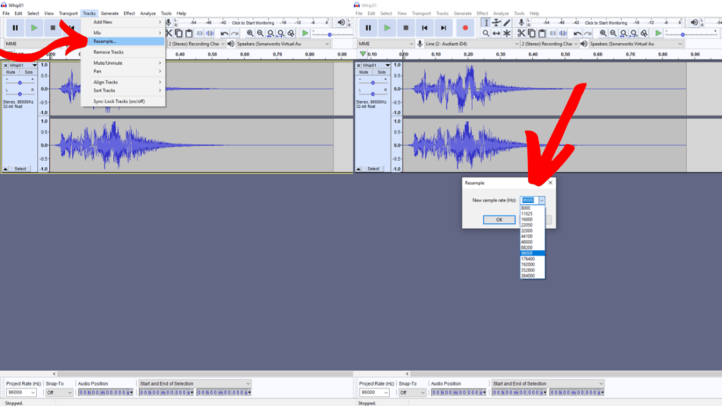
Task: Select the I-beam Selection tool
Action: point(485,23)
